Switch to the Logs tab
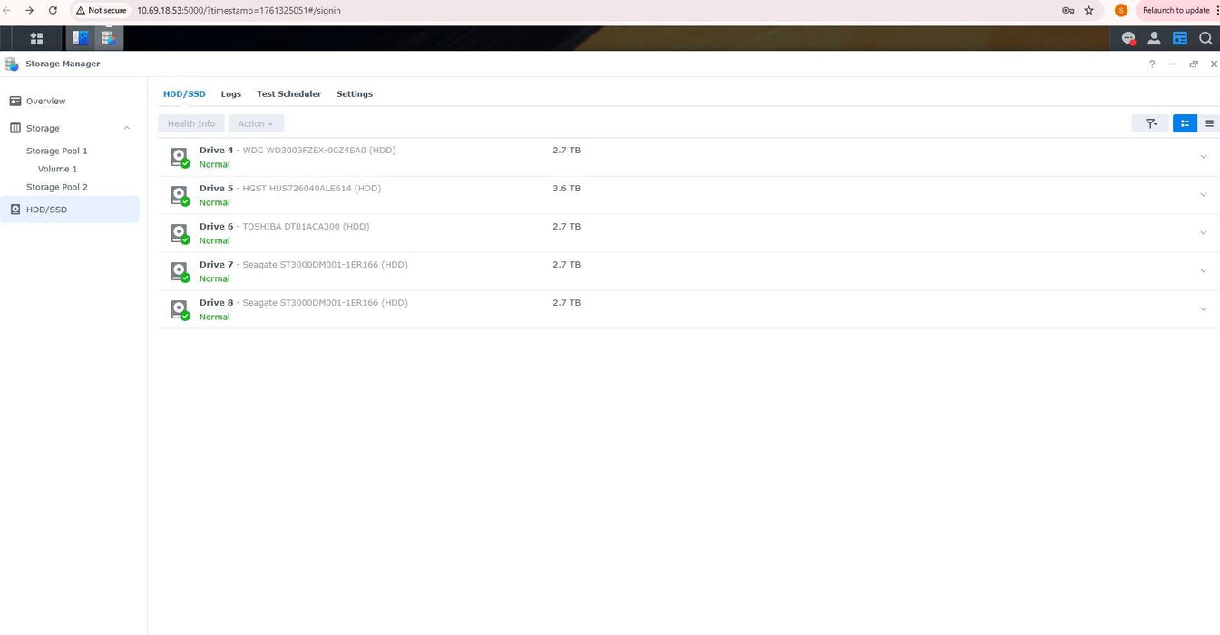 tap(231, 94)
